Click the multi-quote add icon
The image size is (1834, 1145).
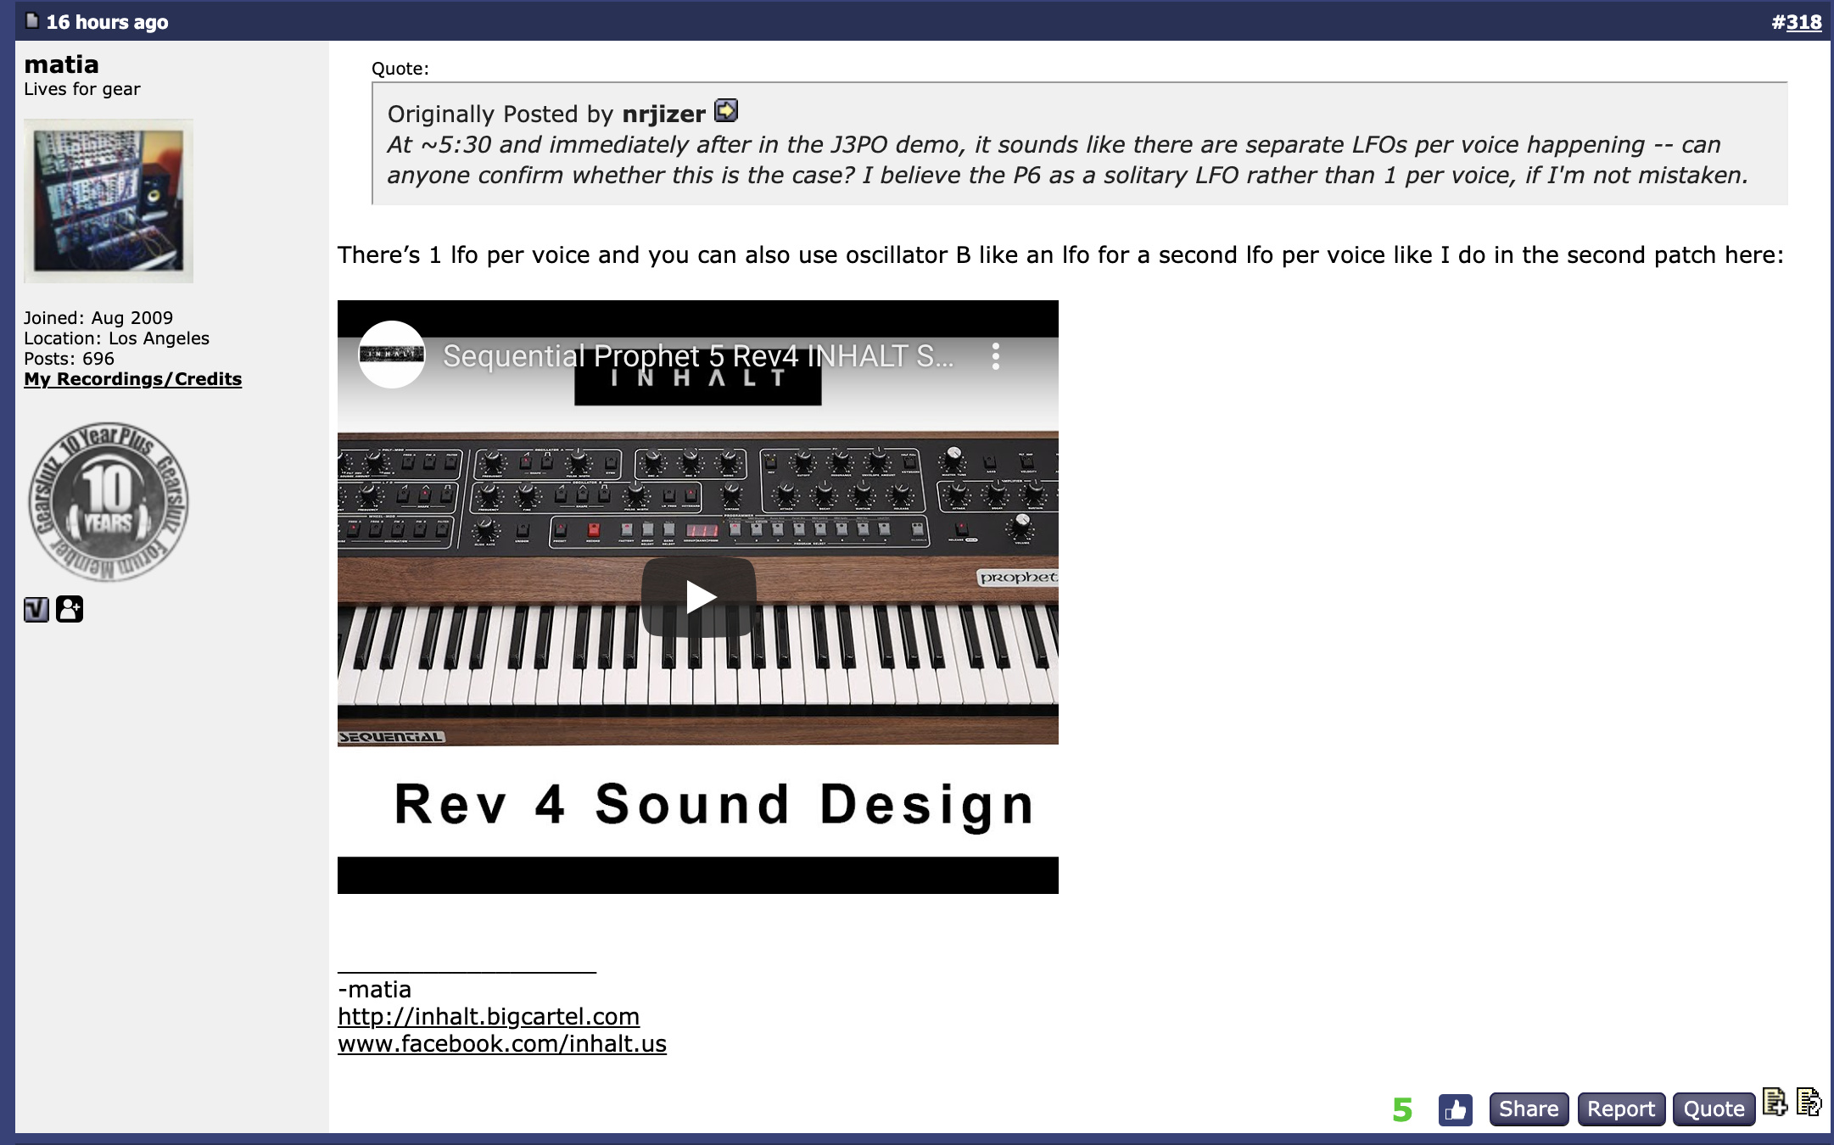click(1775, 1102)
